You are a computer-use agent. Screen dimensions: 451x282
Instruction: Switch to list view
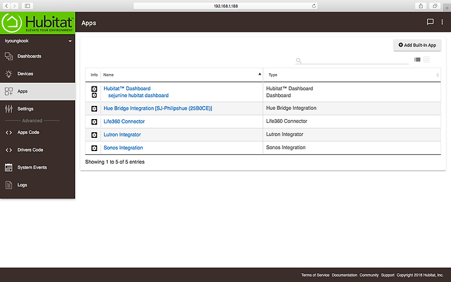click(417, 60)
